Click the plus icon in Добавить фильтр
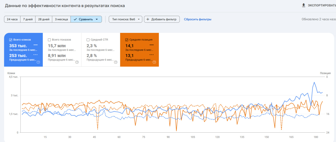Screen dimensions: 336x142 point(148,19)
